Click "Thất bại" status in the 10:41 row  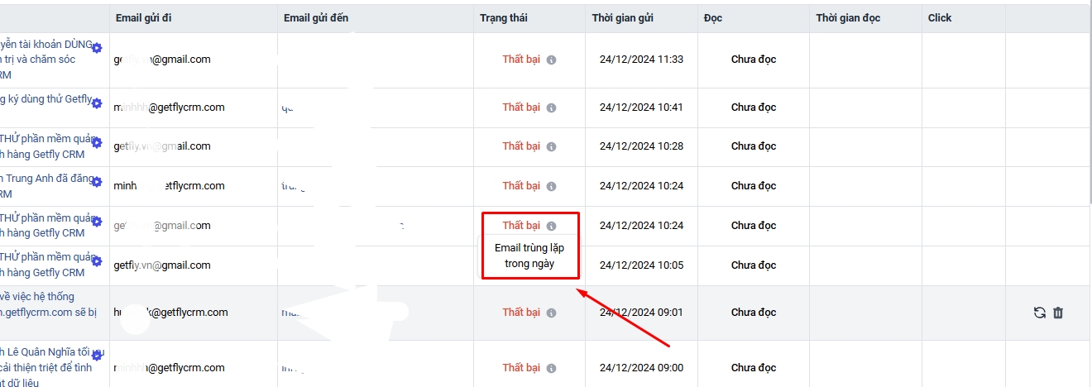tap(521, 107)
